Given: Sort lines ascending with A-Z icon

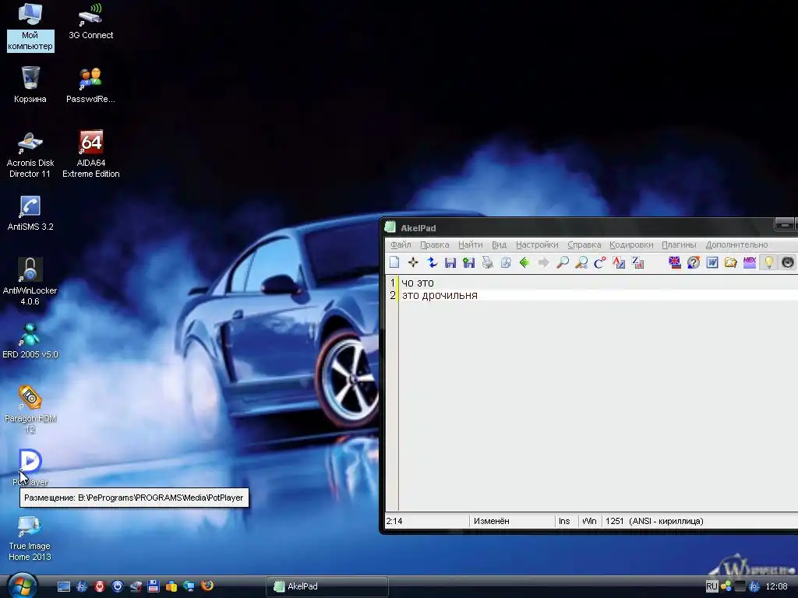Looking at the screenshot, I should 618,262.
